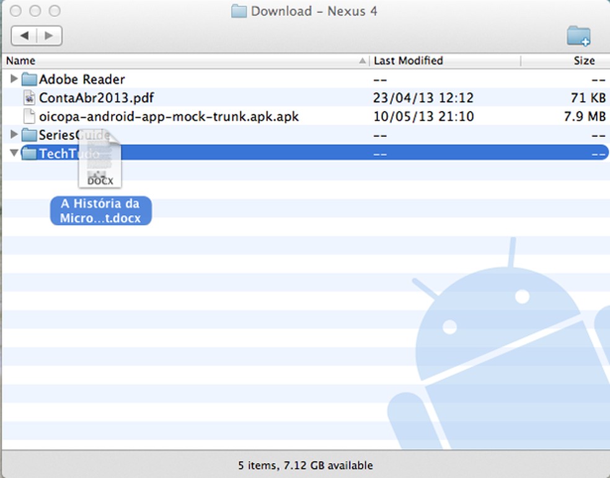Click the 'A História da Micro...t.docx' label

(101, 210)
